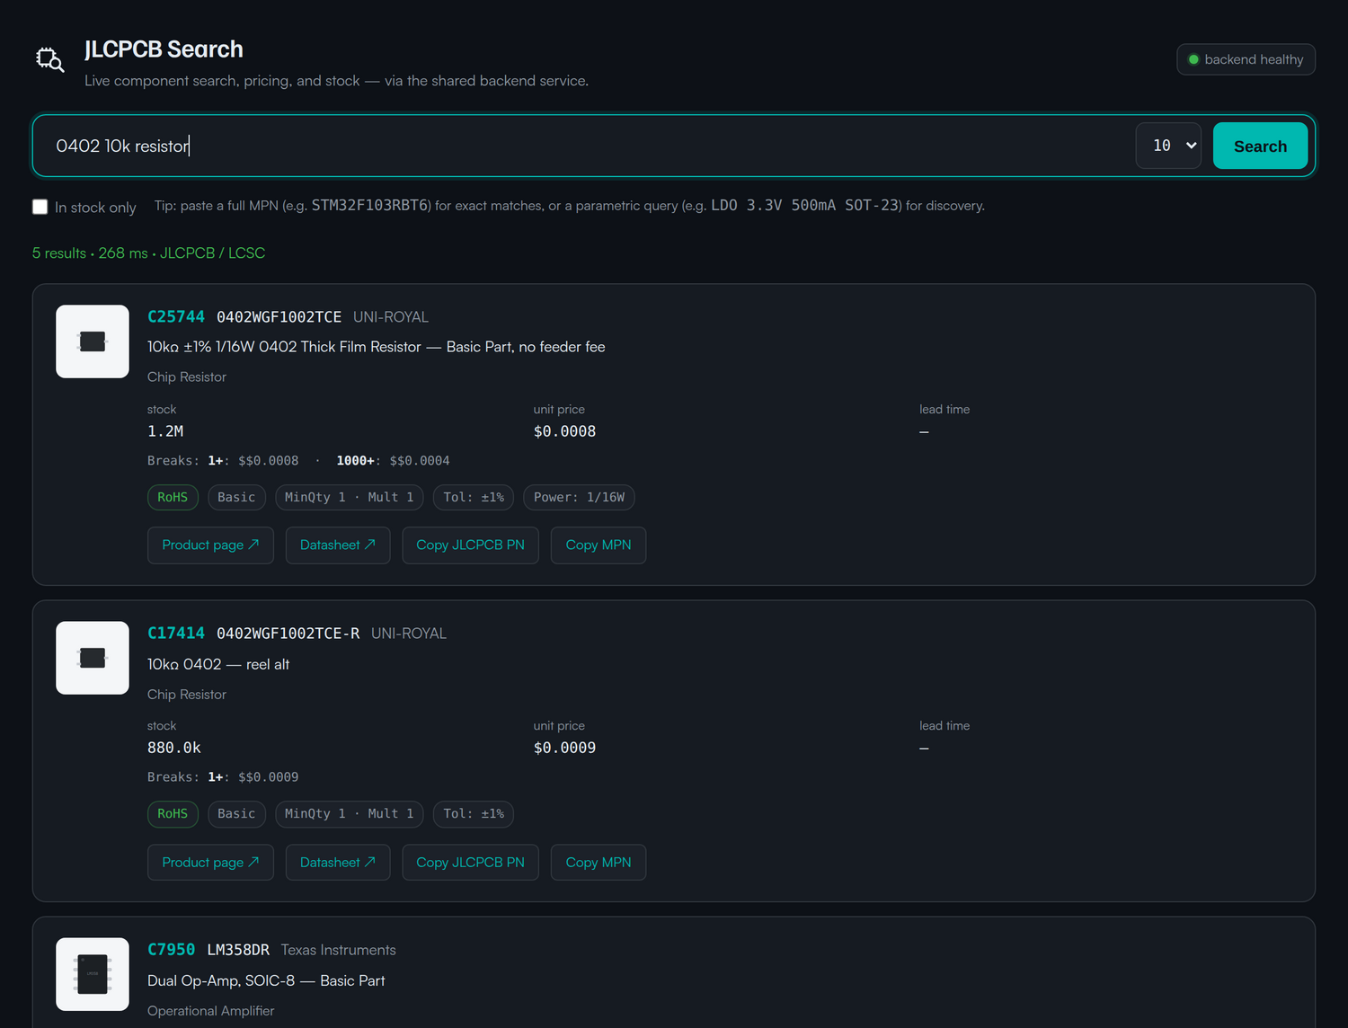Click part number C25744

(x=176, y=316)
